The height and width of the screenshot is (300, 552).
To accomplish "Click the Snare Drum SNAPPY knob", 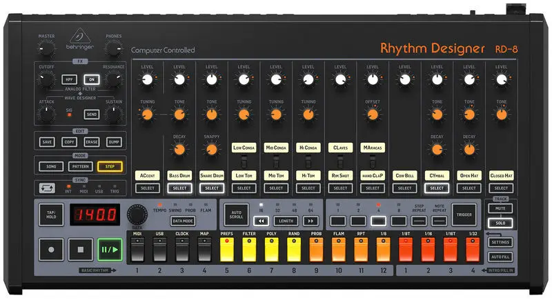I will (x=212, y=150).
